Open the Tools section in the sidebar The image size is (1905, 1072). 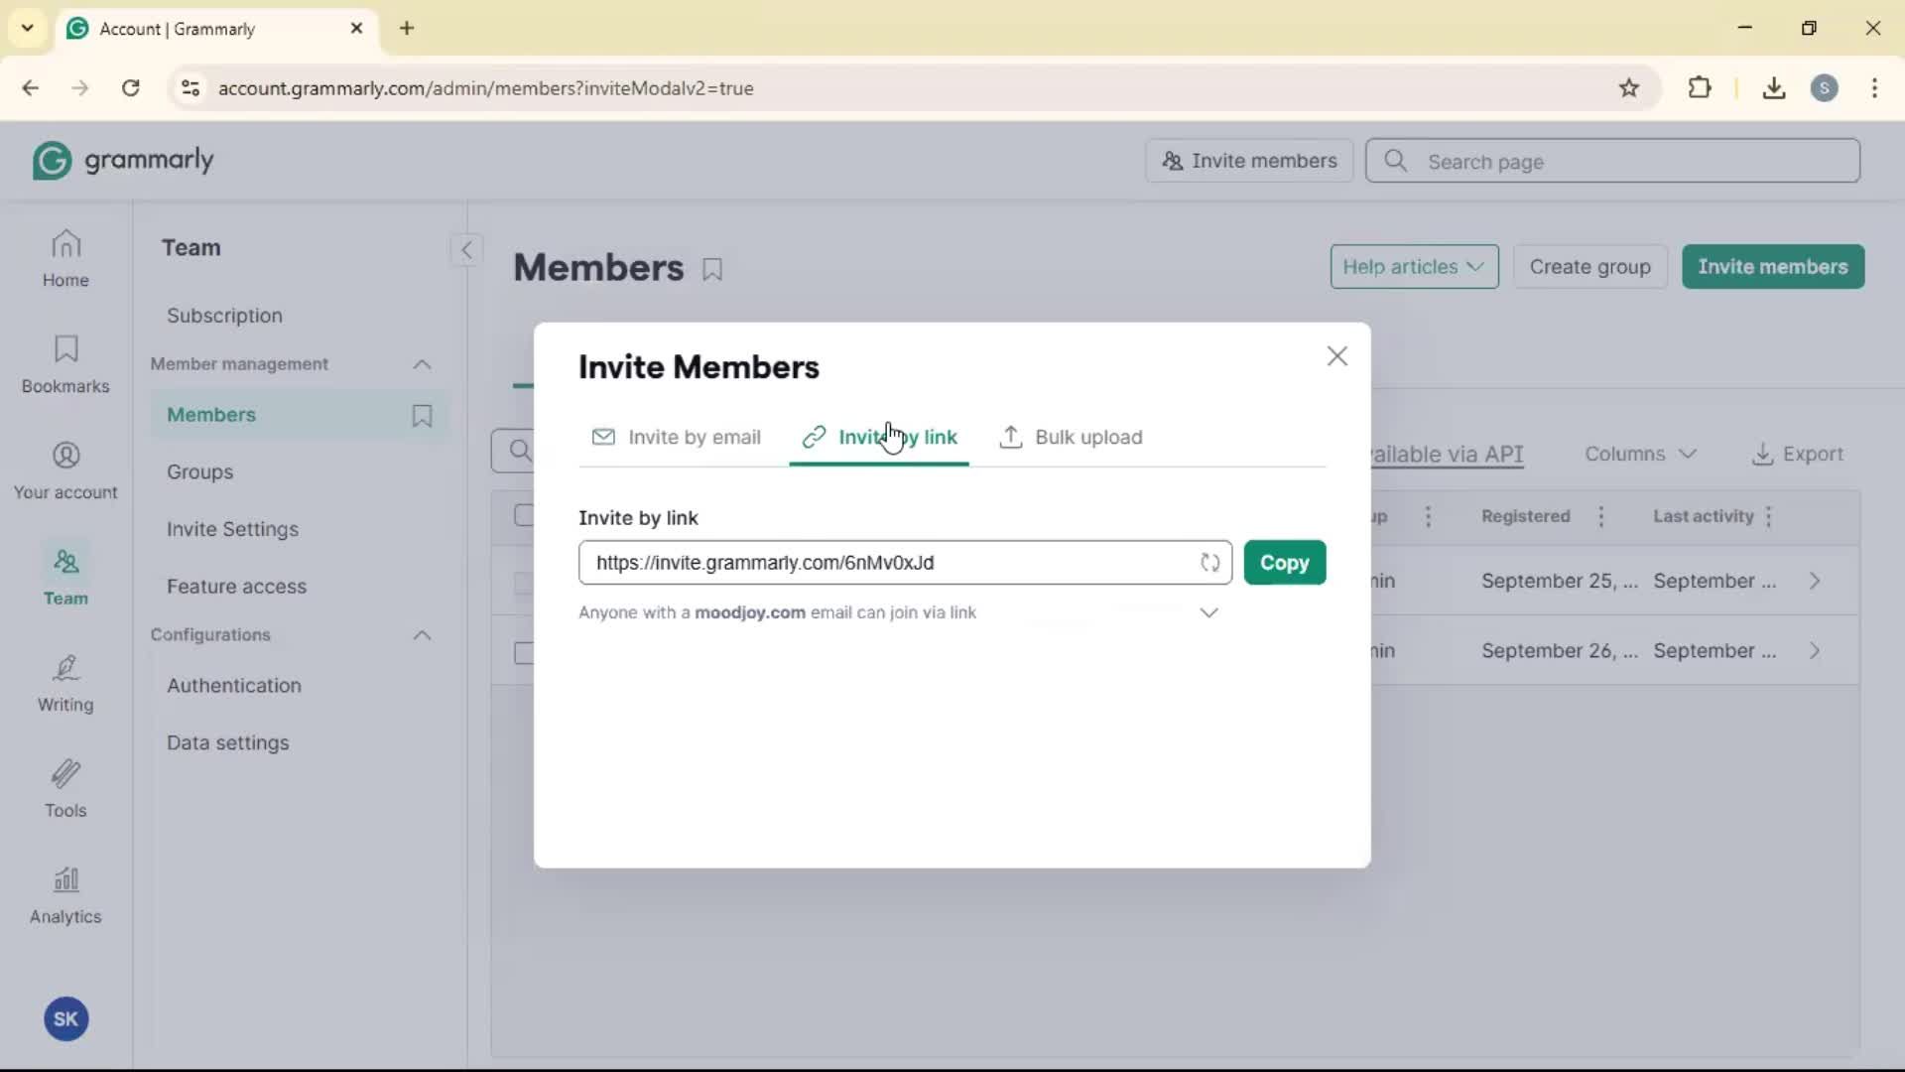pyautogui.click(x=65, y=789)
